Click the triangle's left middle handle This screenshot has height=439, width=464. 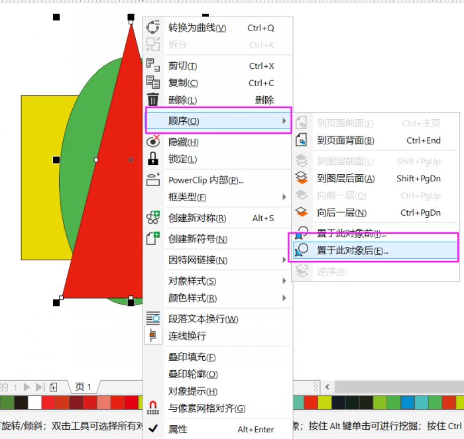click(x=56, y=160)
